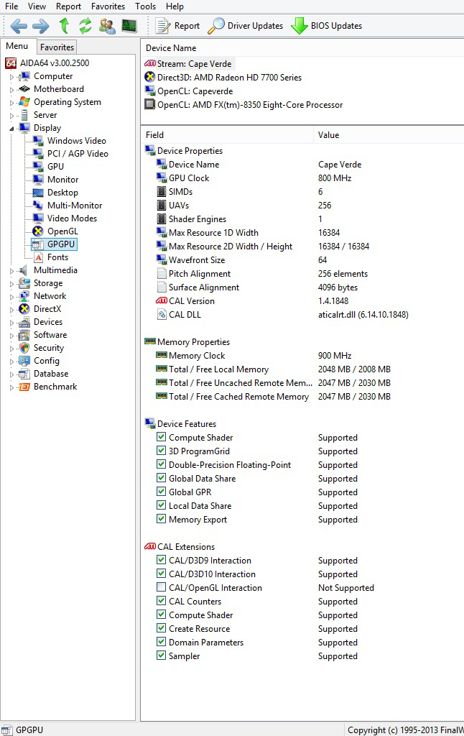Expand the Multimedia tree node

11,270
